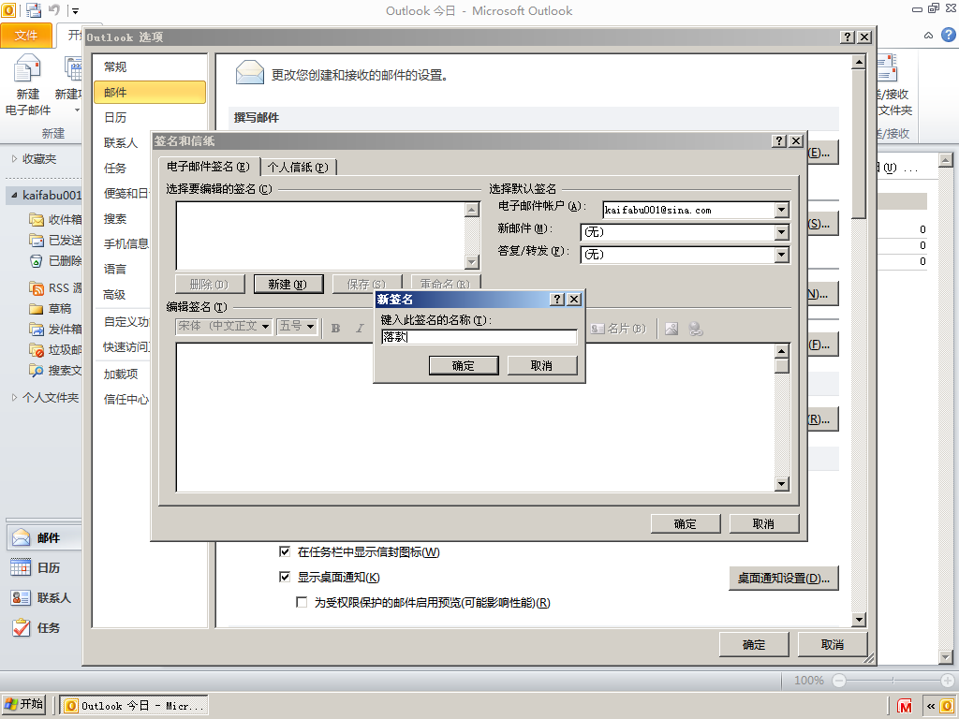Screen dimensions: 959x719
Task: Open the Inbox (收件箱) folder icon
Action: (x=37, y=219)
